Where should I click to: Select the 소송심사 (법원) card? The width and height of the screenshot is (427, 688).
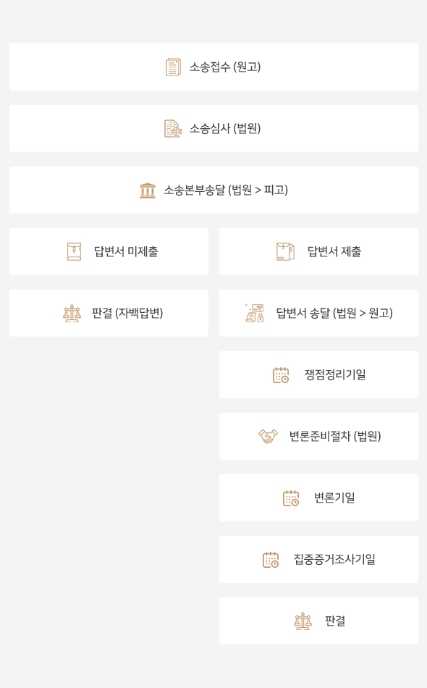point(213,129)
